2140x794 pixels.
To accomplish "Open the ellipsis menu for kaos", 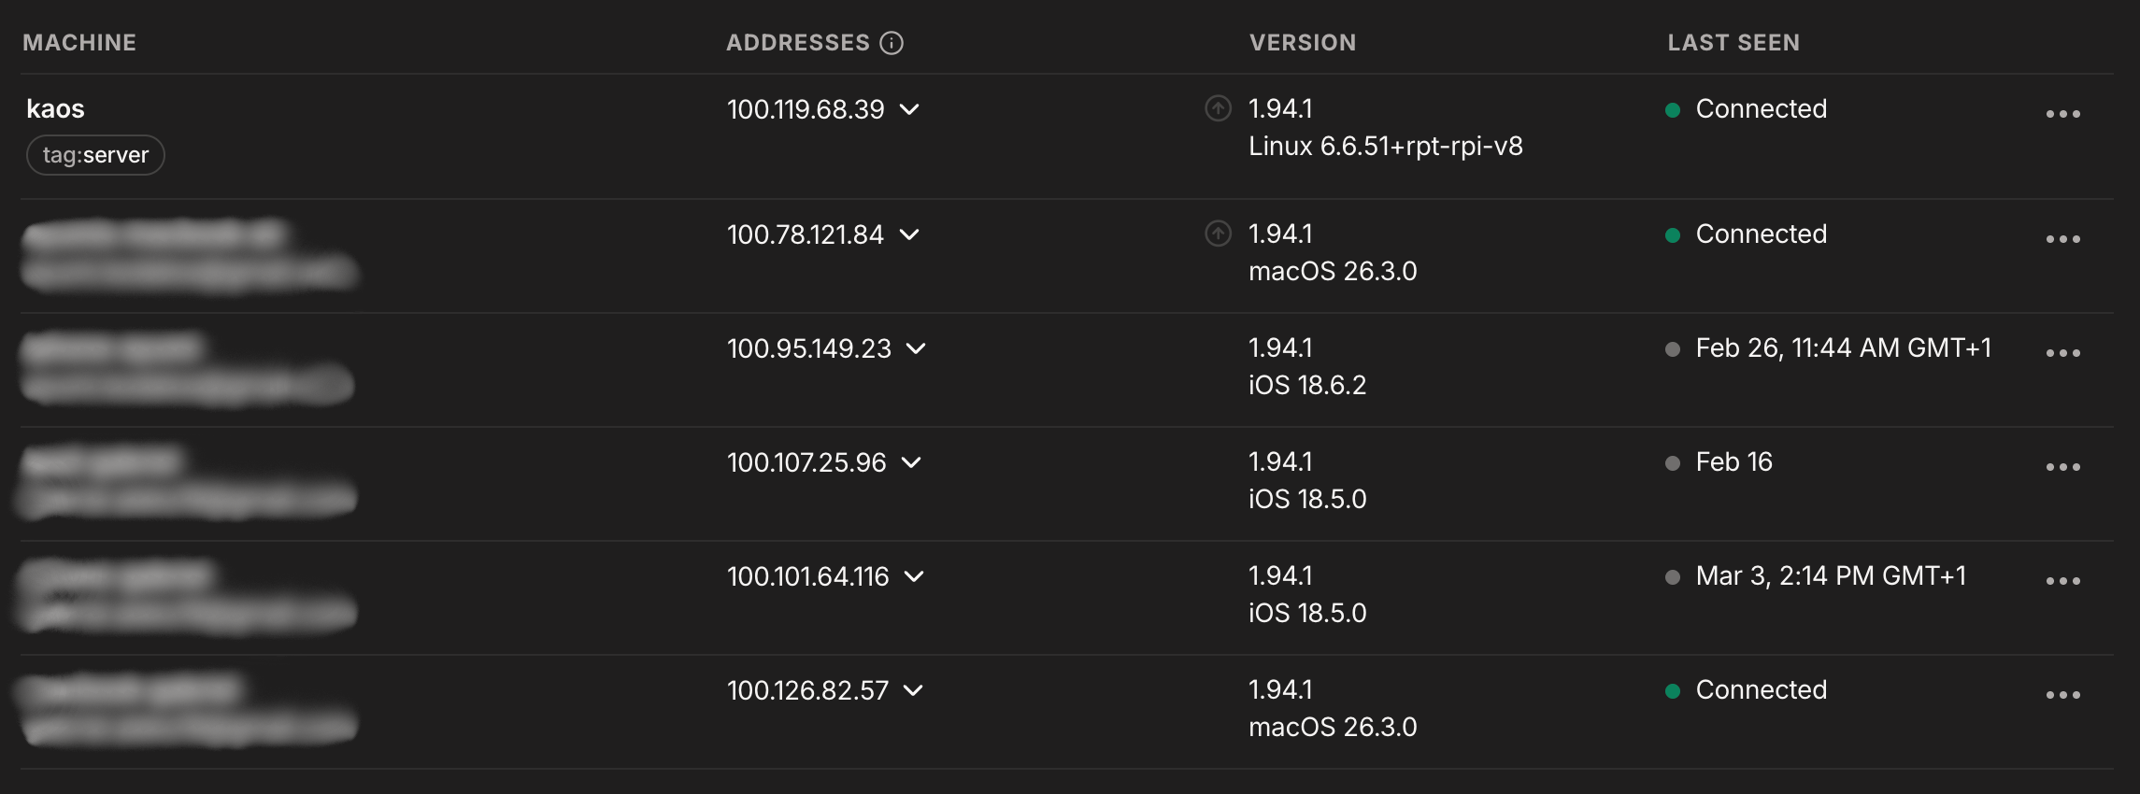I will pos(2062,112).
